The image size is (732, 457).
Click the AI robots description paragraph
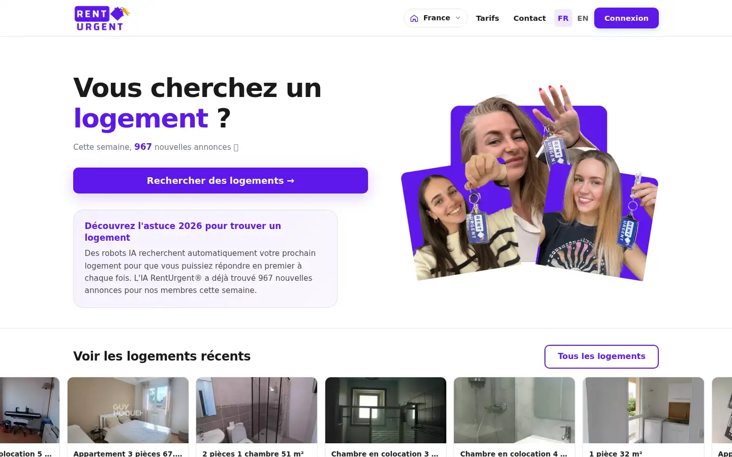tap(200, 272)
